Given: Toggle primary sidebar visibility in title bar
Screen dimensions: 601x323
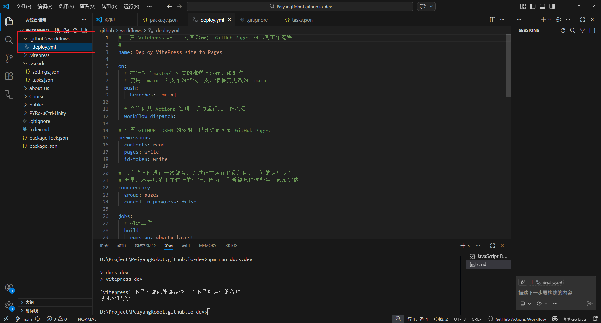Looking at the screenshot, I should 532,6.
